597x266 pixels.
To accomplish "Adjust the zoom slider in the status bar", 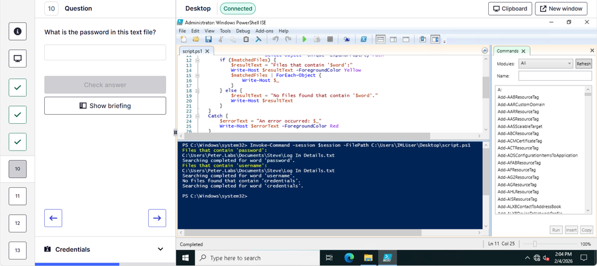I will 535,244.
